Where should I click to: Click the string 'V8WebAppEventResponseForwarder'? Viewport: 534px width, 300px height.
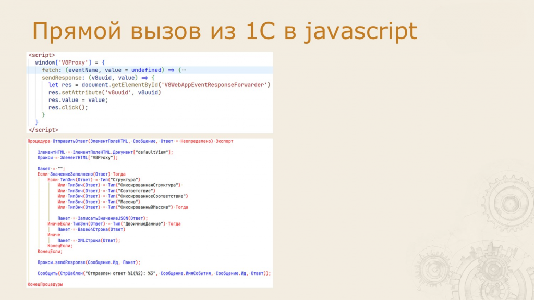click(x=214, y=85)
